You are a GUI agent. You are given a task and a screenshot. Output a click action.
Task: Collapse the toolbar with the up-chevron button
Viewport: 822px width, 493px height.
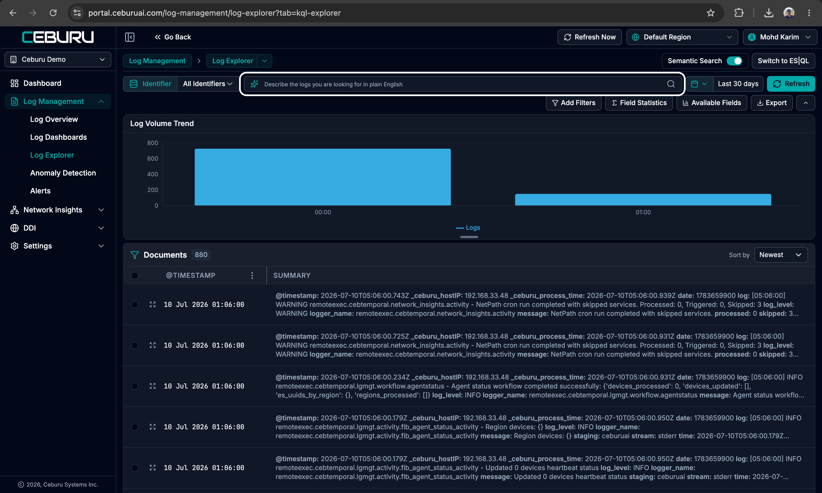806,103
